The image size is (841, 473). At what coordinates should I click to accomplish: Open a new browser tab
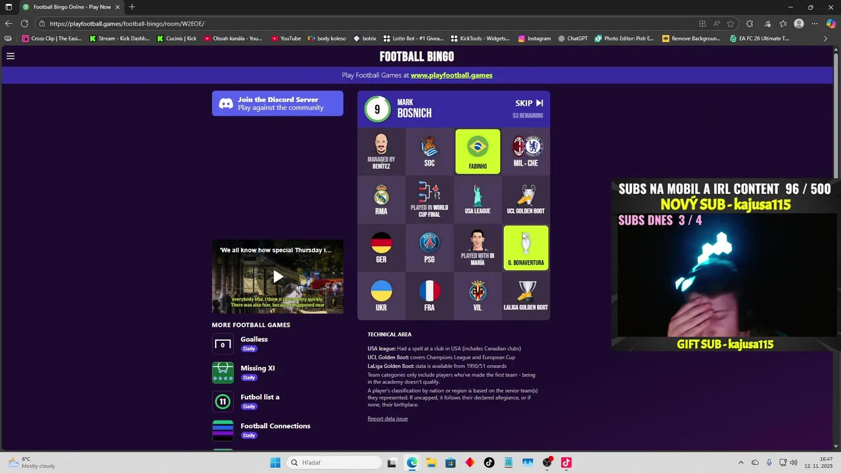click(x=132, y=7)
